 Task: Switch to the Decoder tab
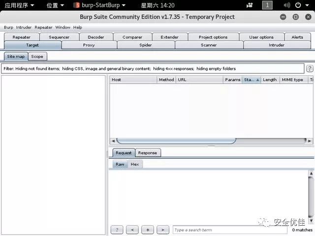[x=96, y=37]
